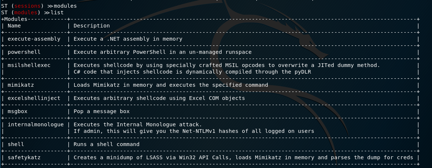The image size is (432, 168).
Task: Click the msgbox module name
Action: click(18, 111)
